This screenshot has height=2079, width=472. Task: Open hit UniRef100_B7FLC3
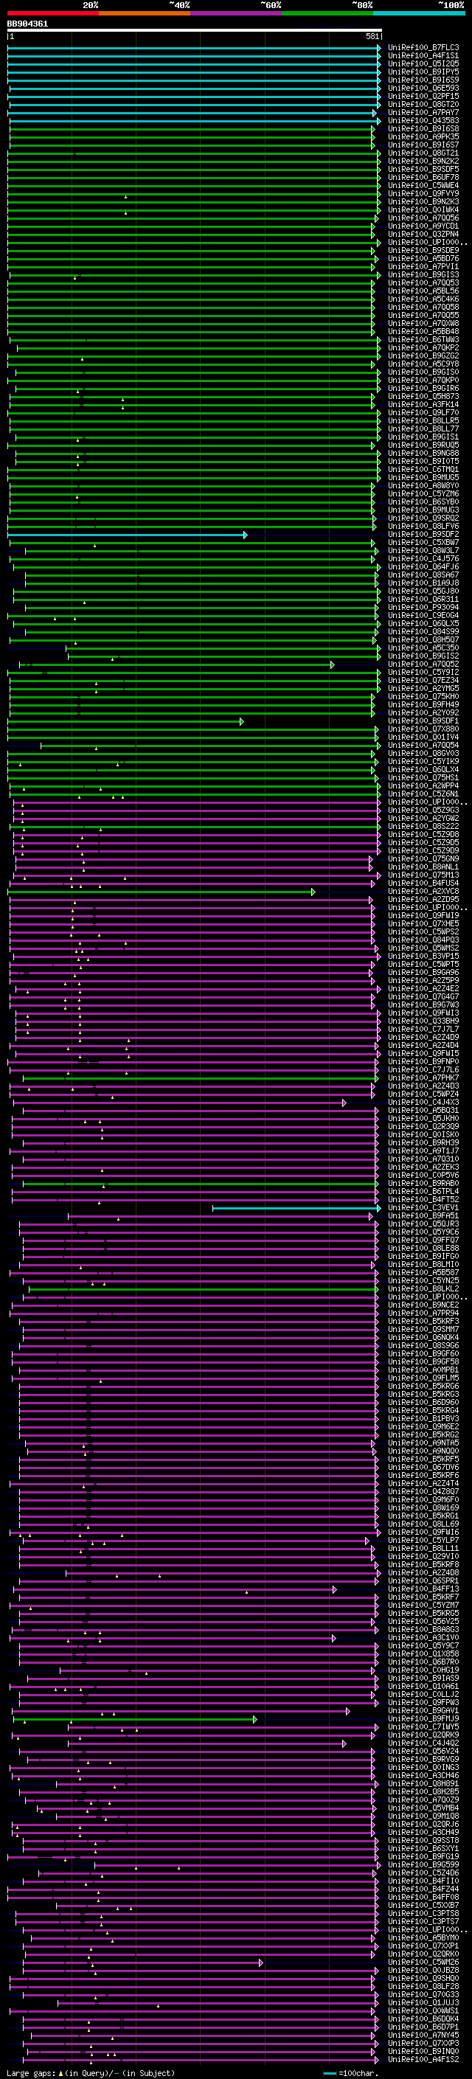(423, 48)
